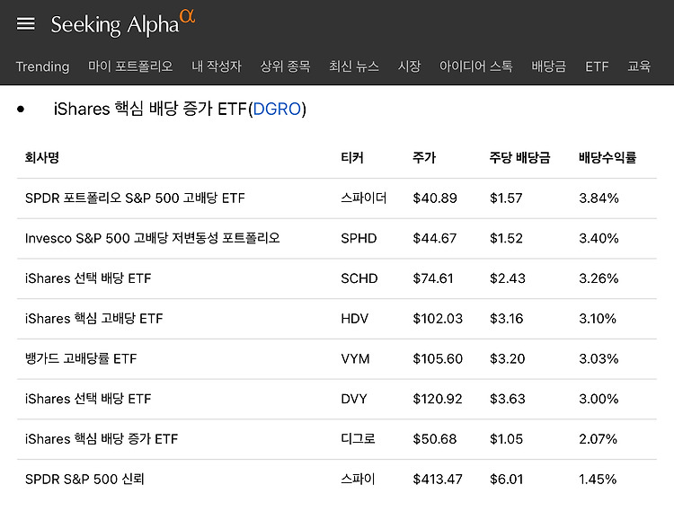Click the $1.05 dividend cell
The height and width of the screenshot is (511, 674).
tap(506, 439)
